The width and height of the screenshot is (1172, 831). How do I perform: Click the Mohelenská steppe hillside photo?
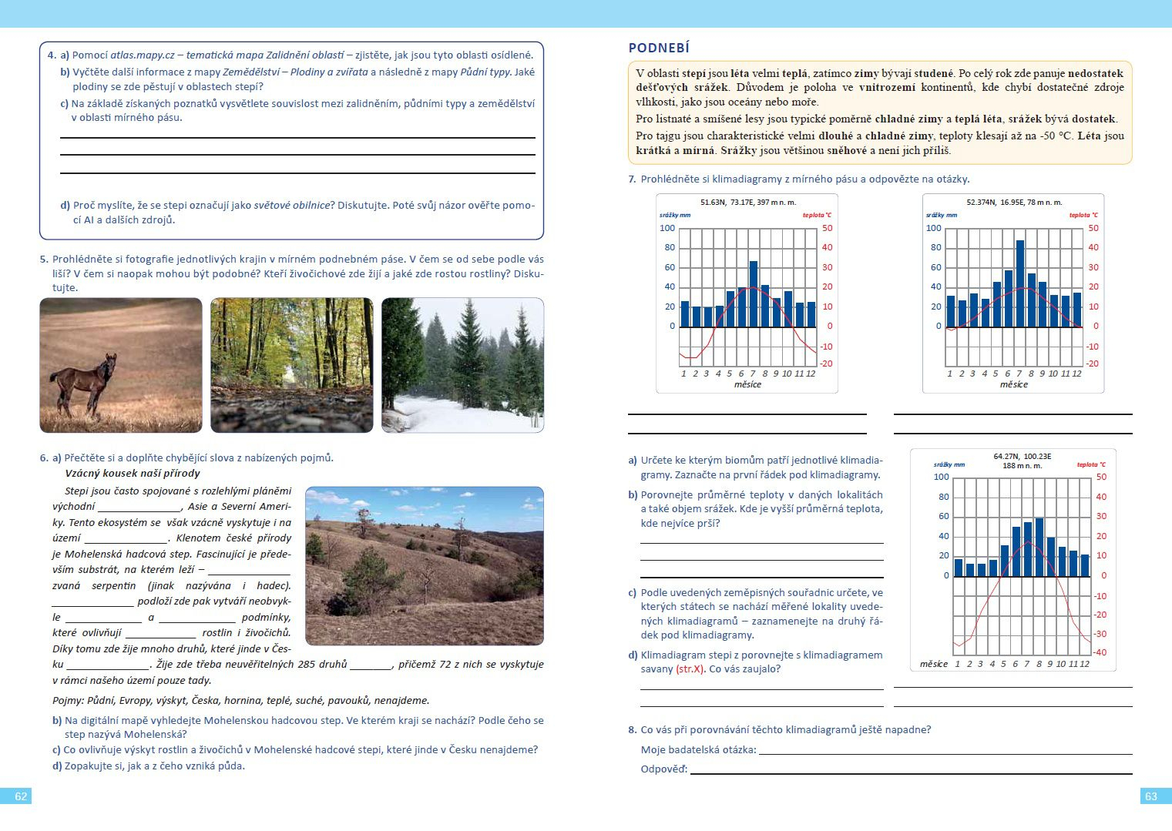(x=424, y=566)
